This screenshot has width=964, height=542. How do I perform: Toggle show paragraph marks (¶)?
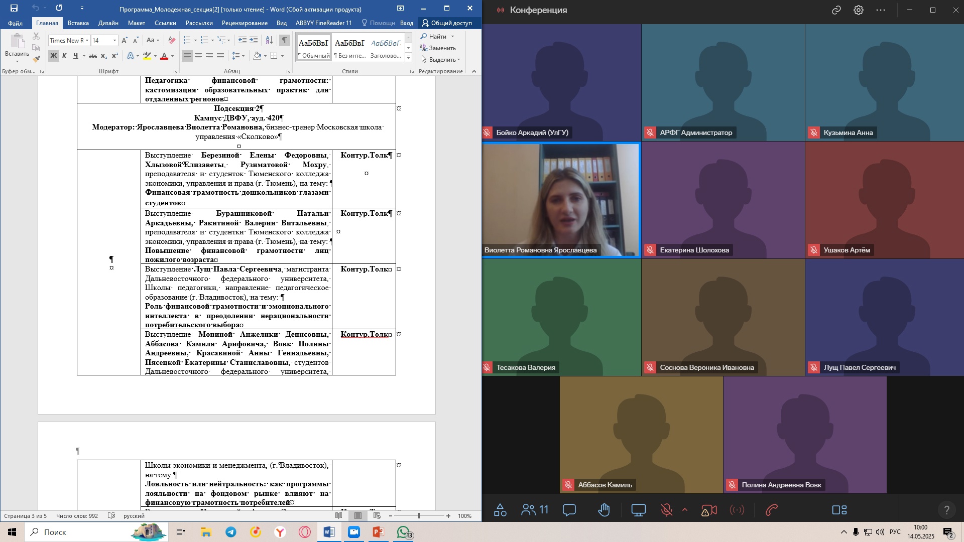285,40
